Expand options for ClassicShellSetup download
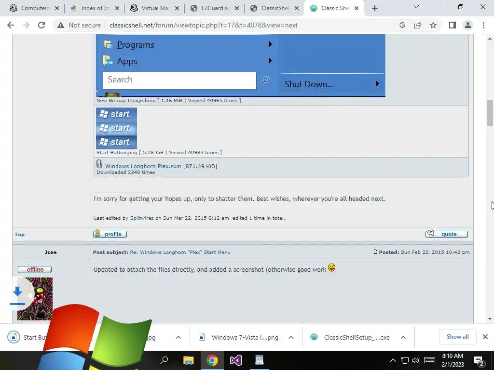Screen dimensions: 494x370 click(403, 337)
